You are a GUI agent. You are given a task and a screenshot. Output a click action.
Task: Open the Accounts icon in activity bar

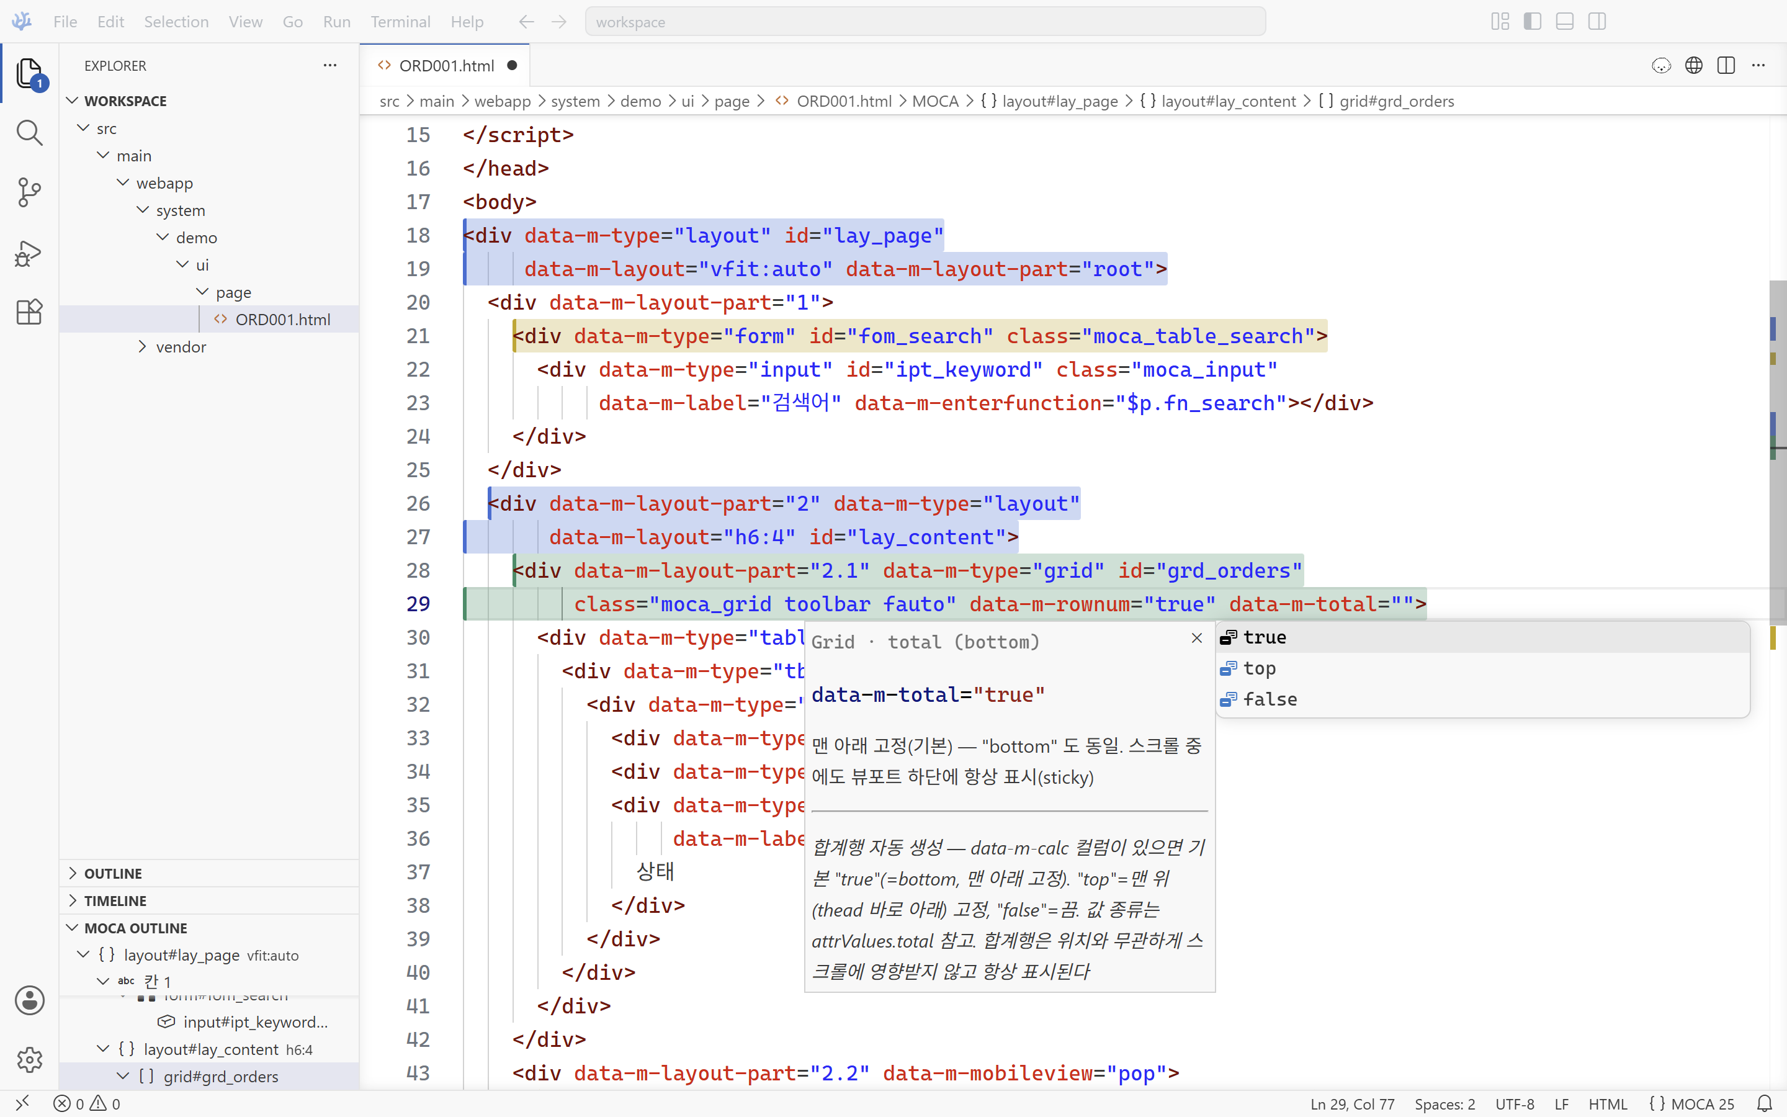30,1000
